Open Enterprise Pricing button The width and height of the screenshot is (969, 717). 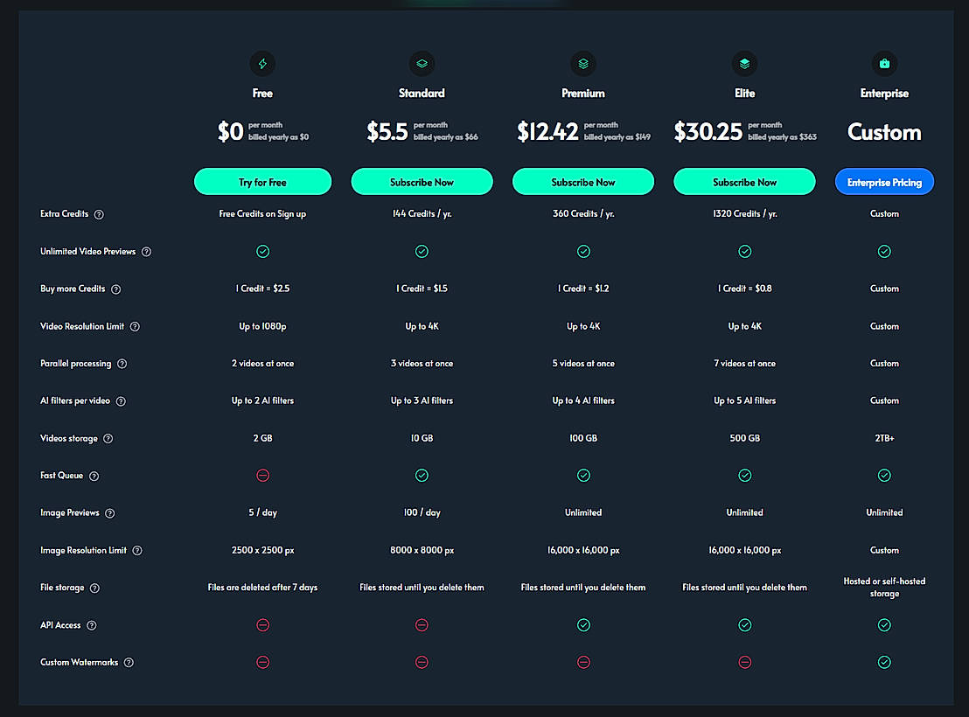(x=884, y=182)
